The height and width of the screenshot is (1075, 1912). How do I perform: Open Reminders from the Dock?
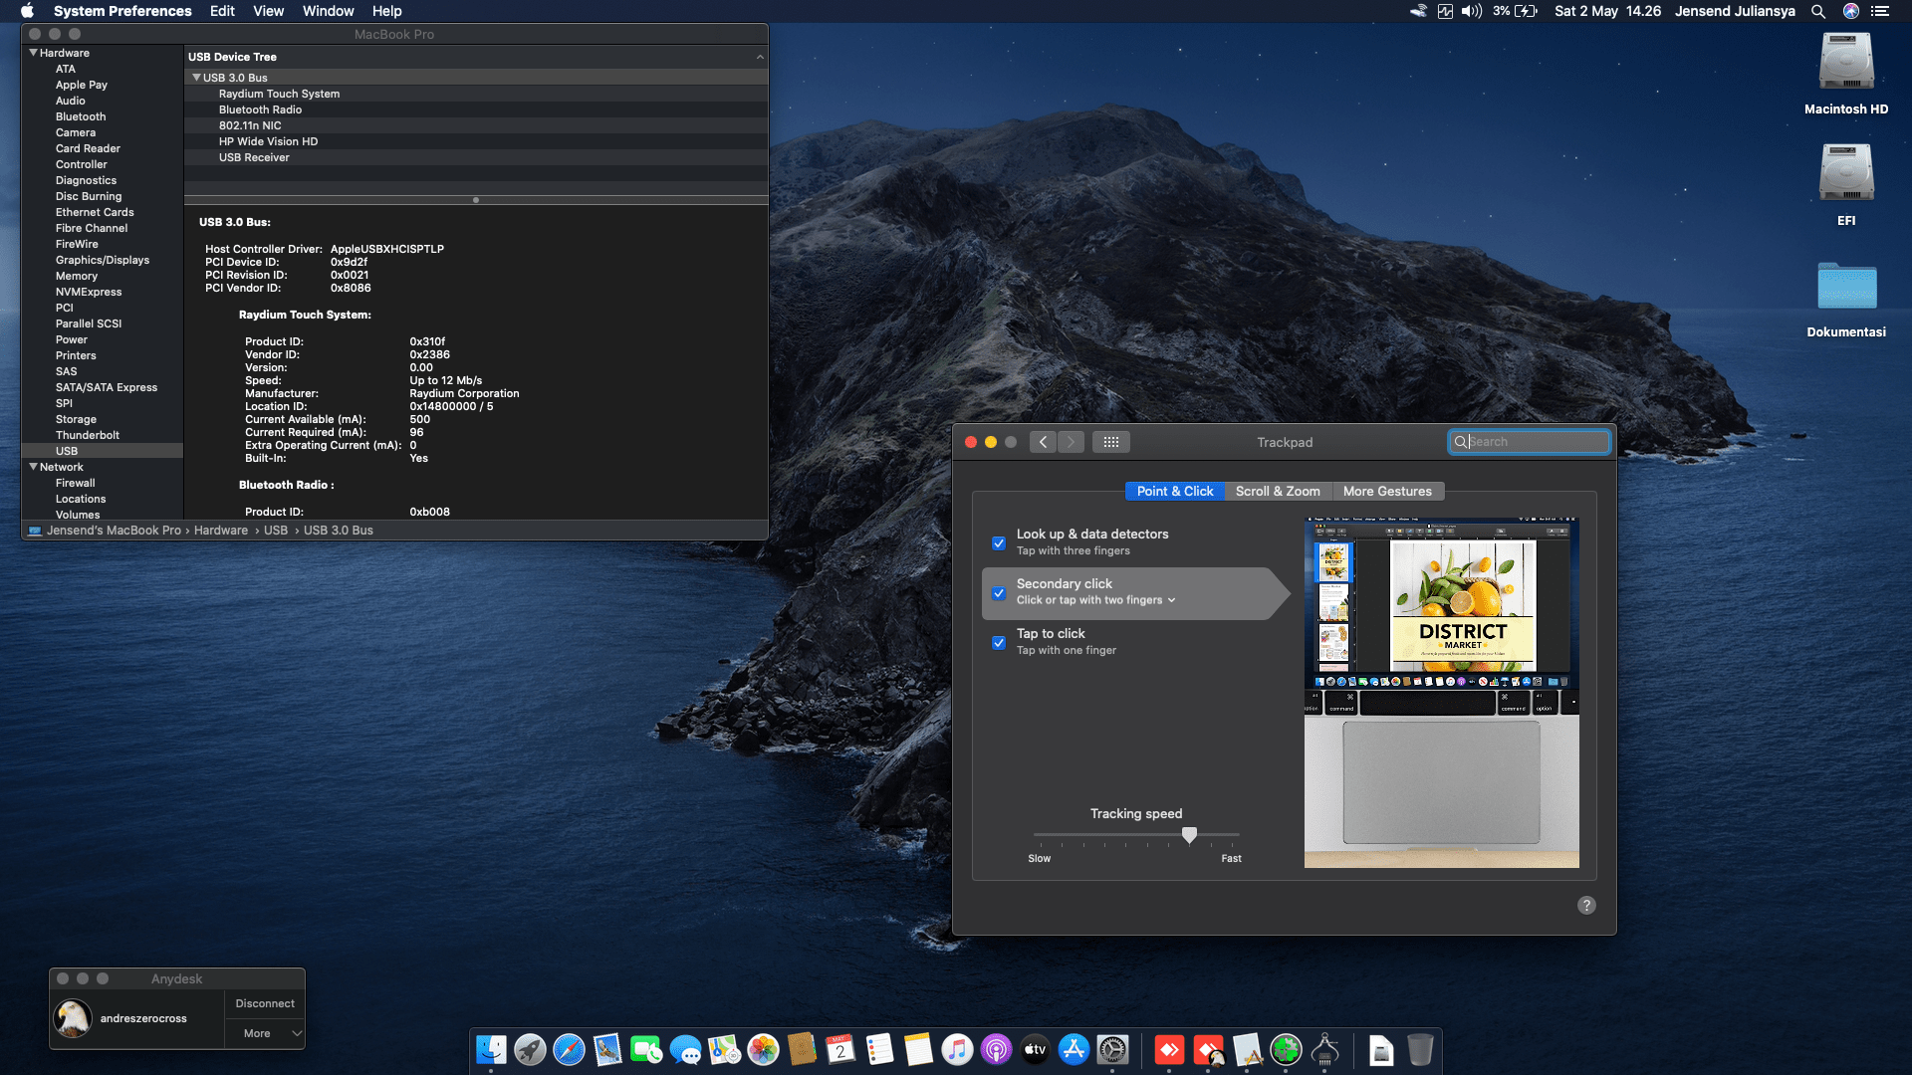click(879, 1049)
